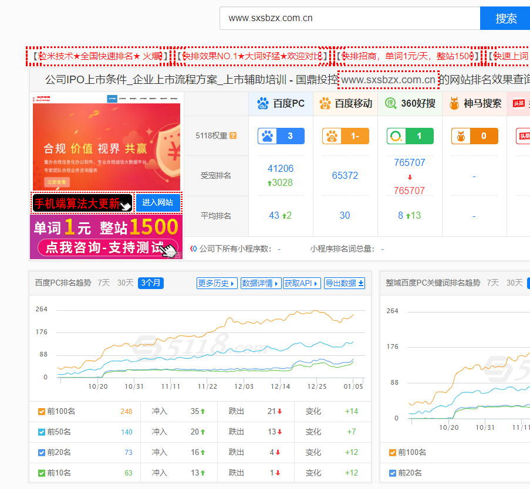Click the 单词1元 整站1500 promo banner
The width and height of the screenshot is (530, 489).
106,237
